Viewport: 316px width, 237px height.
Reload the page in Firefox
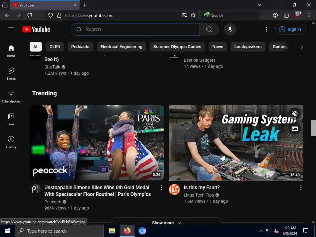coord(30,15)
